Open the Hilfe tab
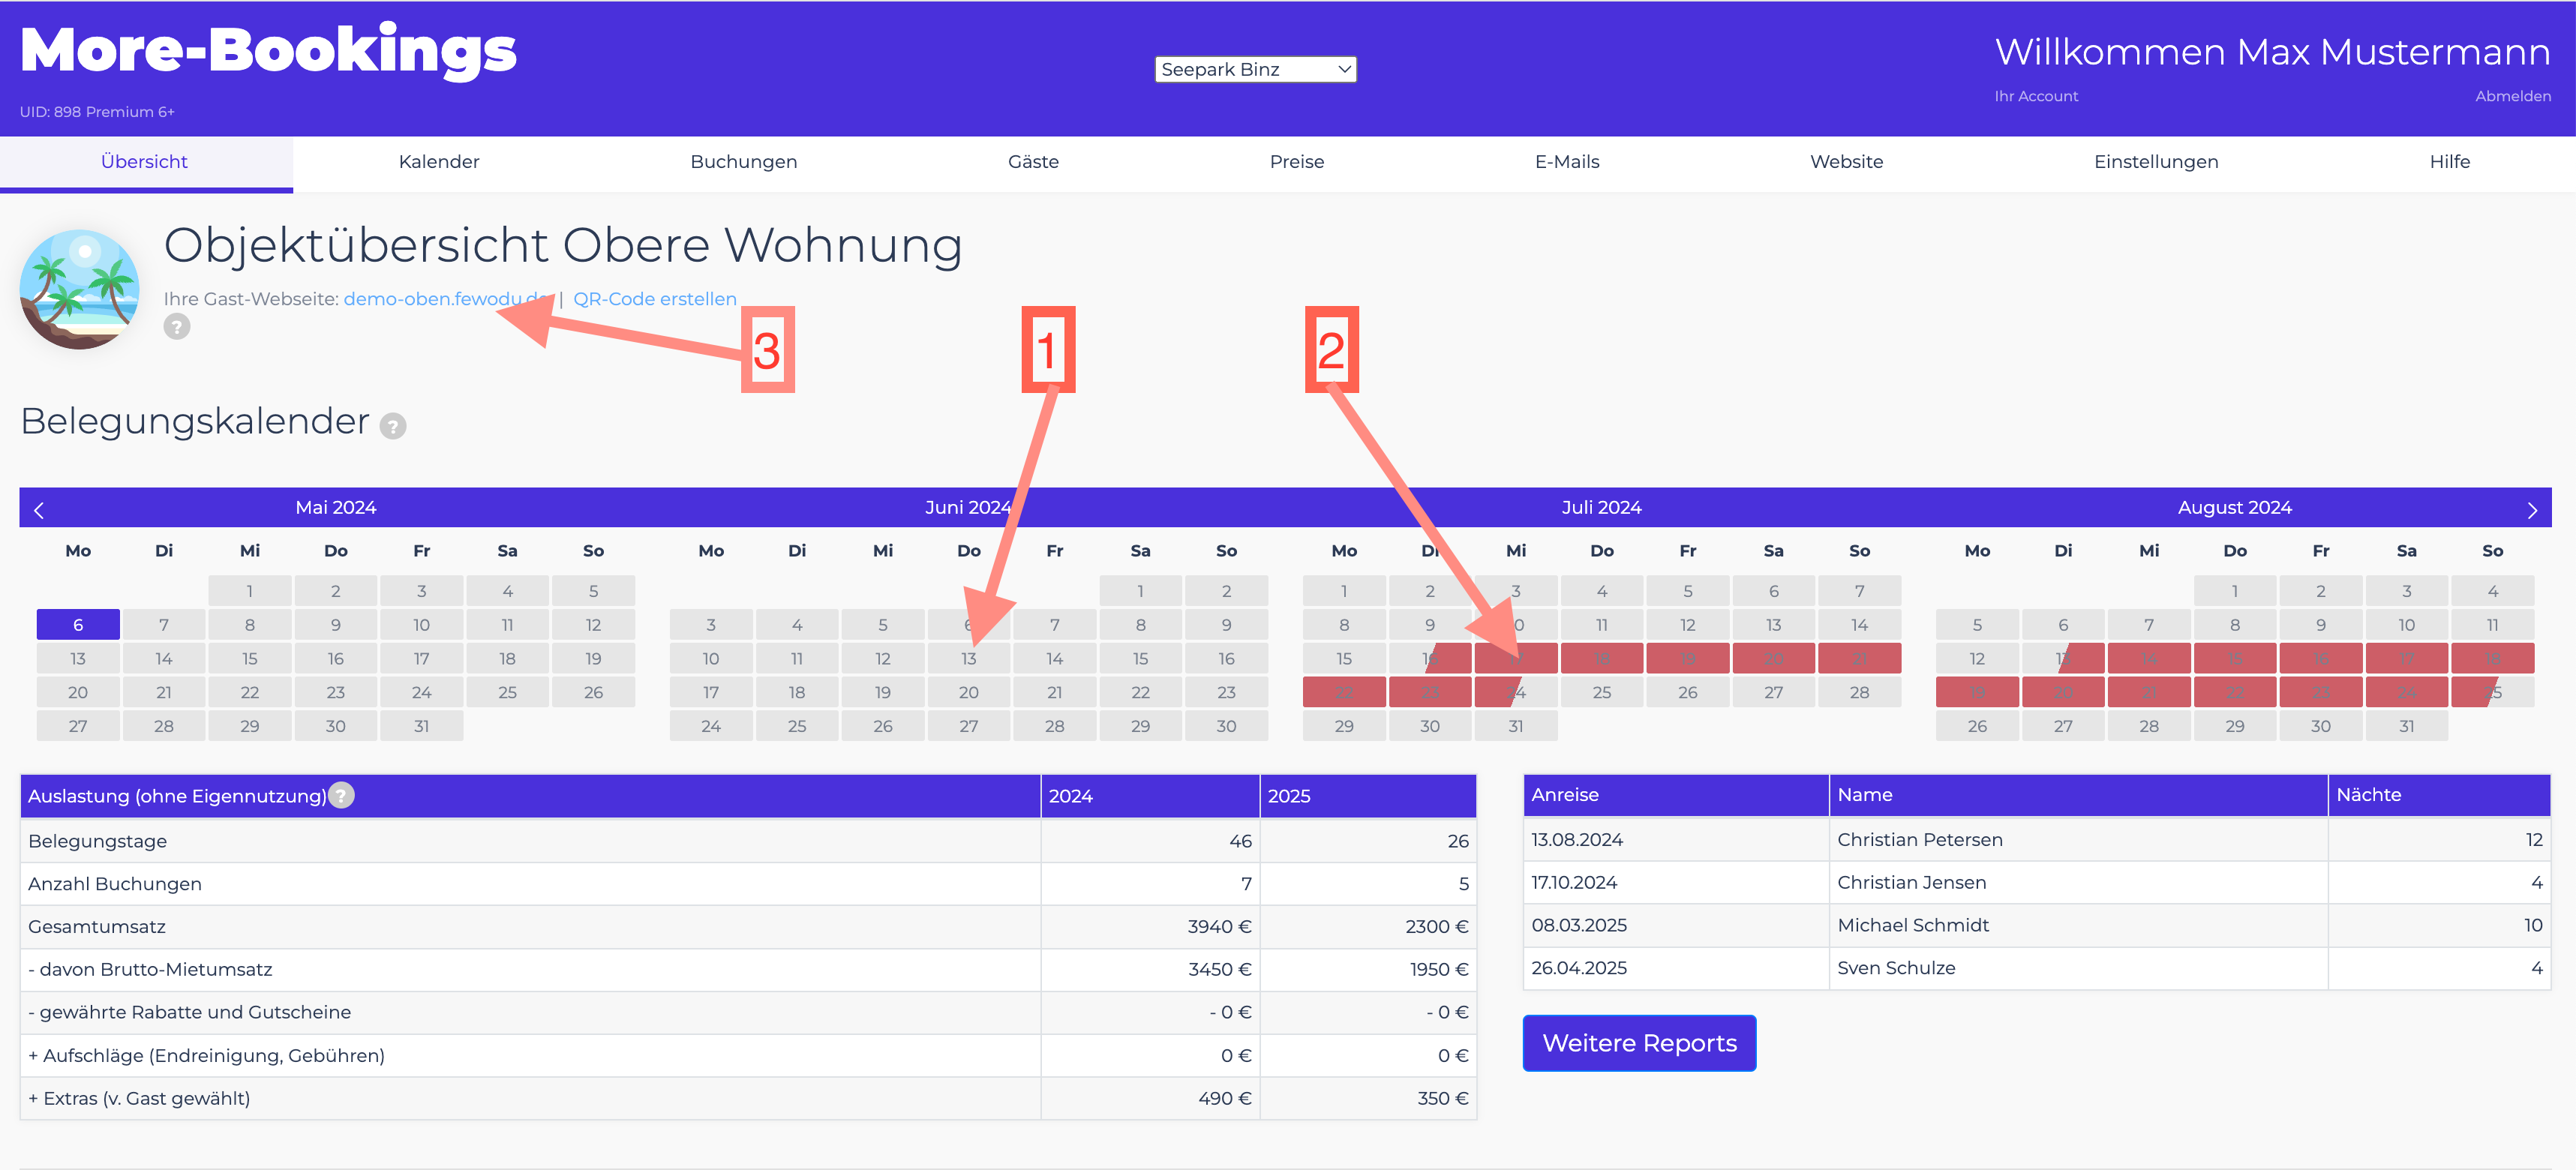The height and width of the screenshot is (1170, 2576). pos(2449,162)
